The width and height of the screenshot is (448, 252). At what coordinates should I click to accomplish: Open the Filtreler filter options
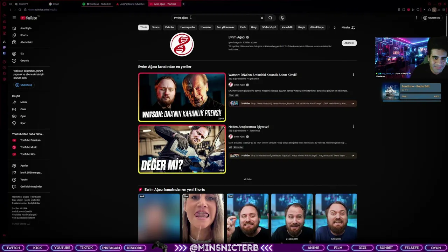point(348,27)
